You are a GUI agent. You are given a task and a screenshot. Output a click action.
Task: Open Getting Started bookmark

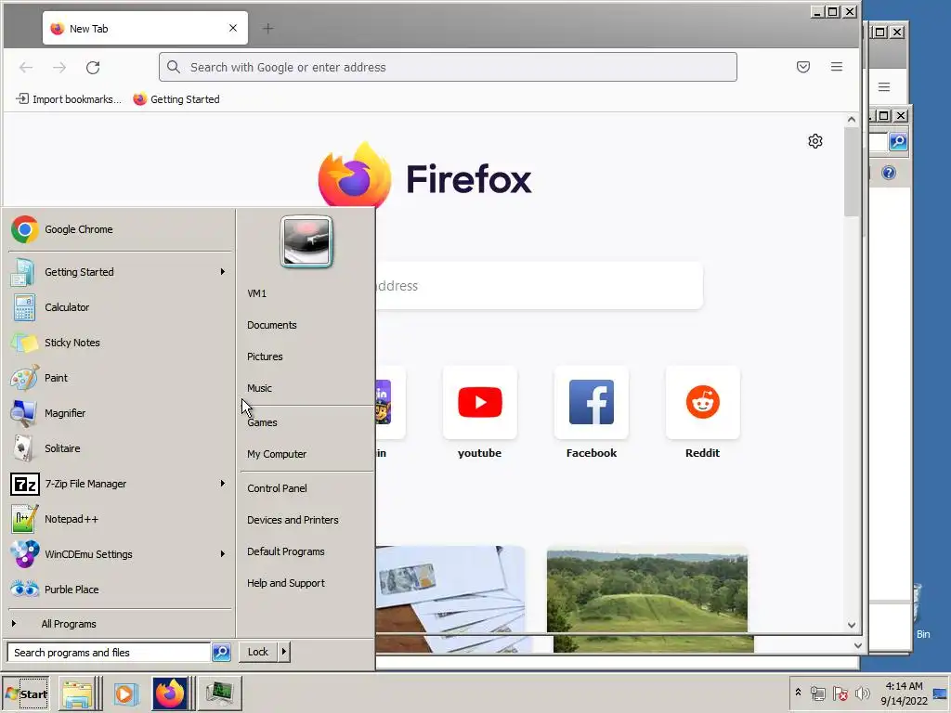coord(176,98)
